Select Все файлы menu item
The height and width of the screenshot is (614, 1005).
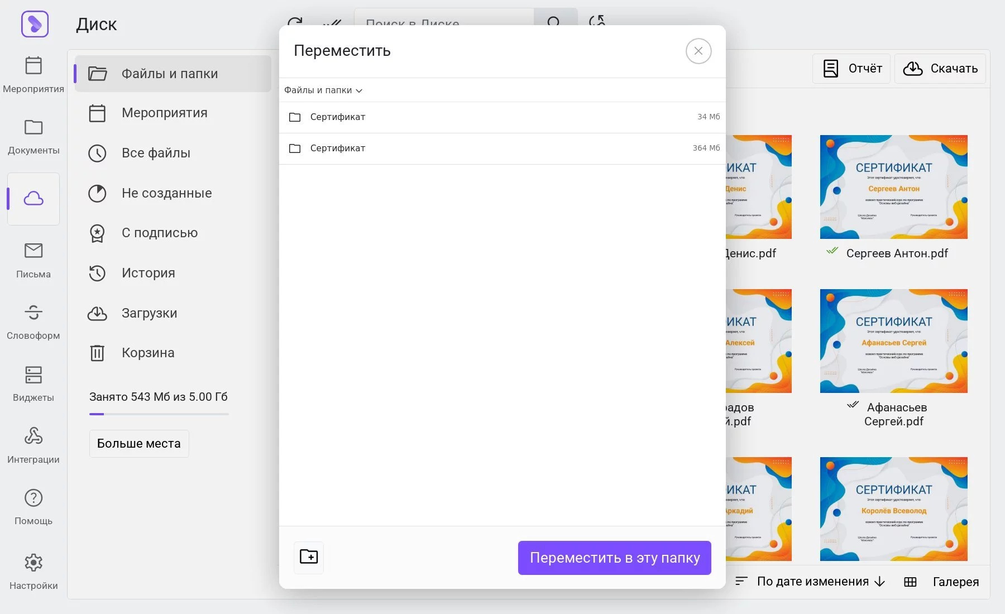(x=173, y=153)
